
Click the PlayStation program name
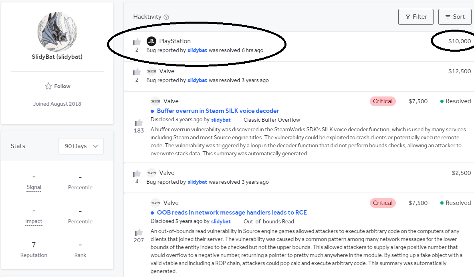[x=175, y=41]
